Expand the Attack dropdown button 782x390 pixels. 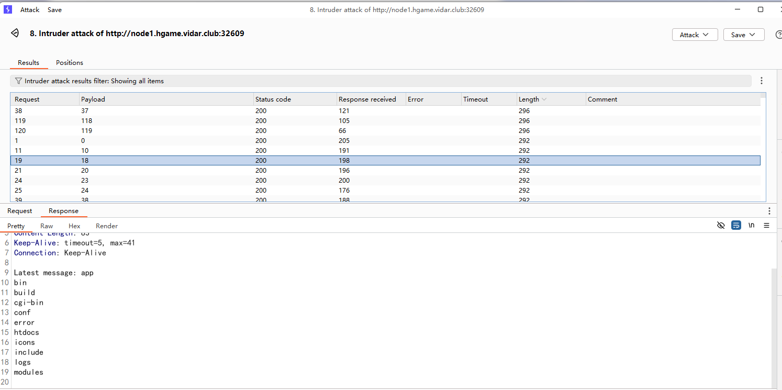coord(694,35)
